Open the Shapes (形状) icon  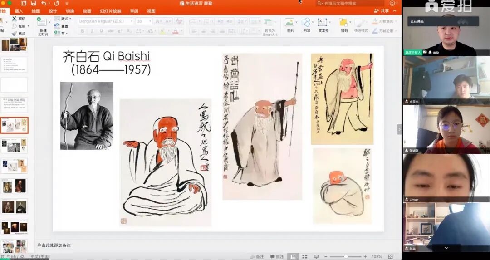point(306,23)
